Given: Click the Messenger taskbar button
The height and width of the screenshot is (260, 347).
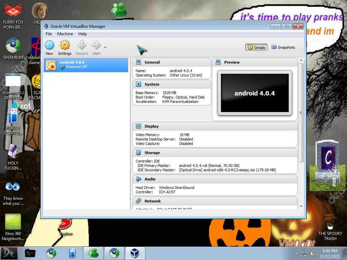Looking at the screenshot, I should 93,253.
